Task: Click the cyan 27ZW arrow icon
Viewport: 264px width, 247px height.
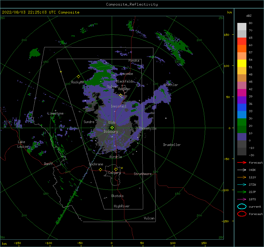Action: pos(242,185)
